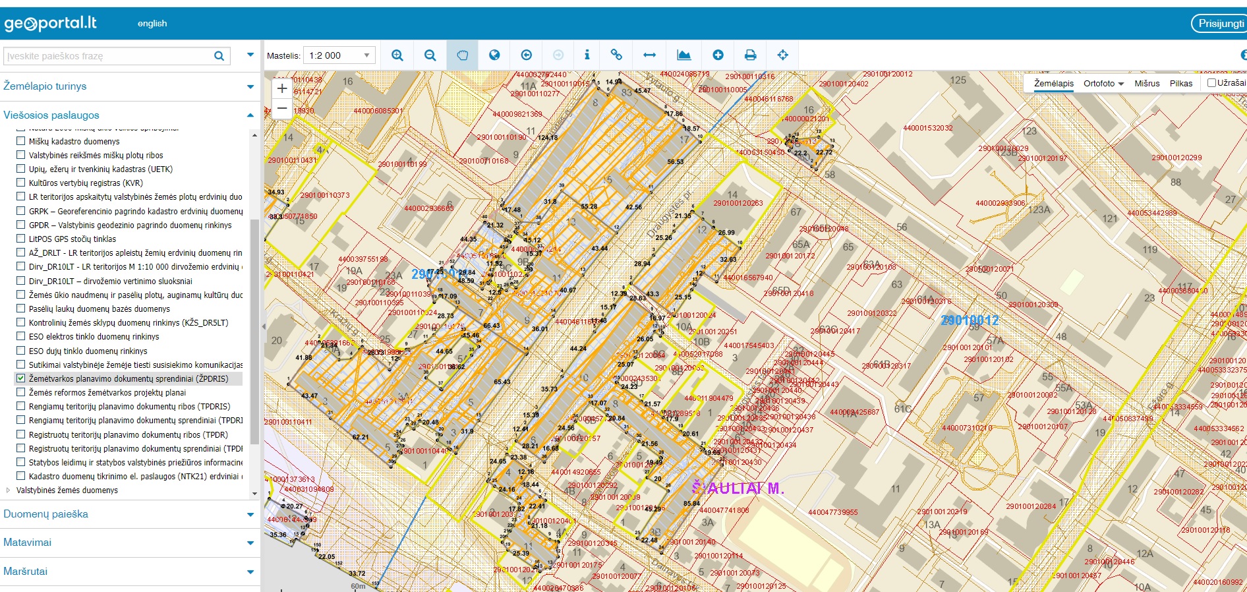Expand the Maršrutai panel

click(250, 572)
